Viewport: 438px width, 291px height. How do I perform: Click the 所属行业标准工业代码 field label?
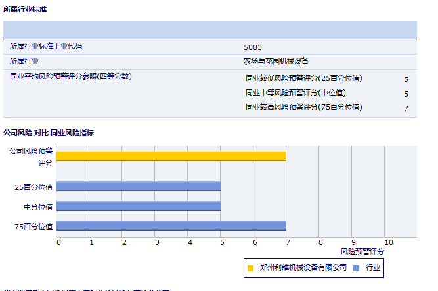(46, 47)
